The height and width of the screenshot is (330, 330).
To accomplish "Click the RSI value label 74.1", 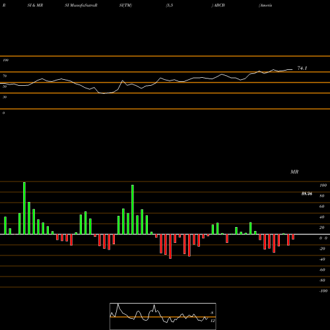I will (x=302, y=68).
